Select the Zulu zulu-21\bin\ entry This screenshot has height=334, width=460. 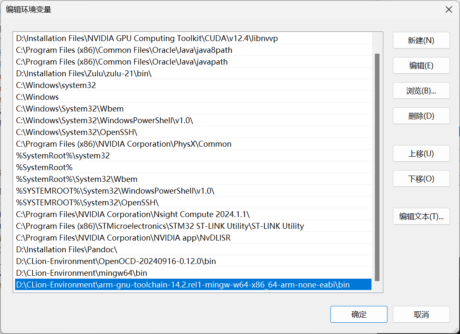tap(193, 74)
